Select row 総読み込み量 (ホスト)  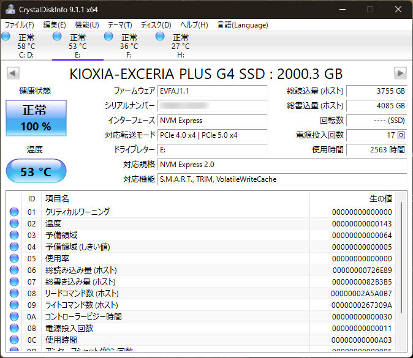[x=201, y=270]
